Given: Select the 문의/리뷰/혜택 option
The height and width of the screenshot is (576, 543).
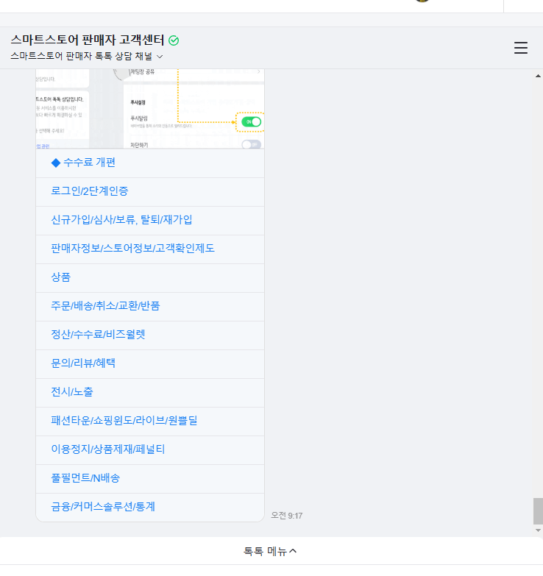Looking at the screenshot, I should pyautogui.click(x=150, y=364).
